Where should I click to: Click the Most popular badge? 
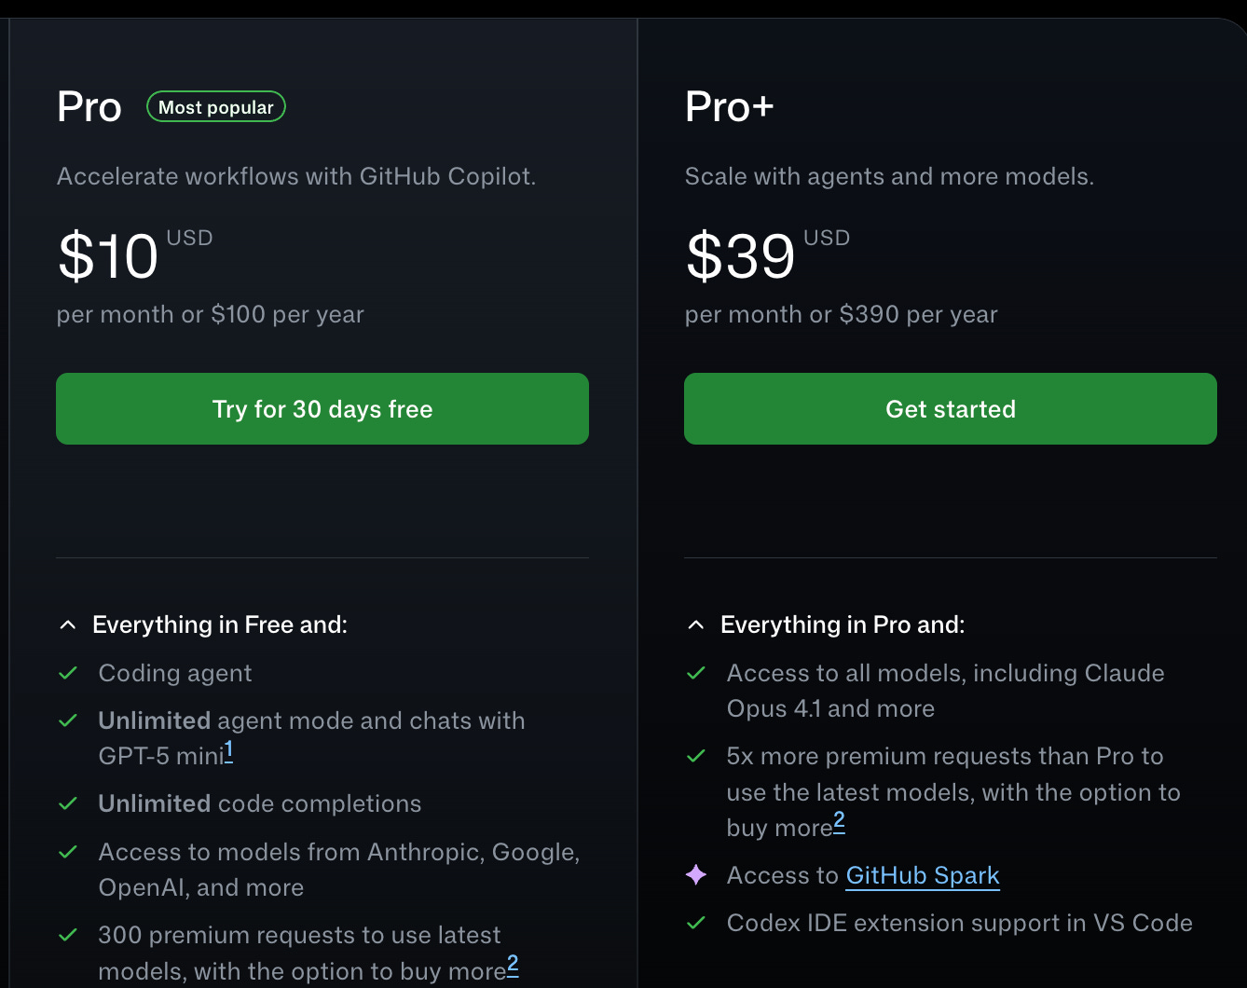pos(216,107)
